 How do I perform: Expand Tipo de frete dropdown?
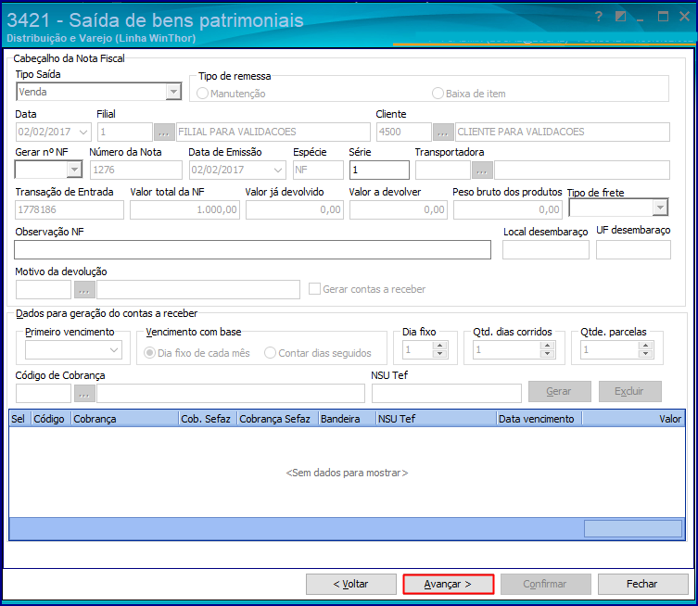tap(660, 208)
